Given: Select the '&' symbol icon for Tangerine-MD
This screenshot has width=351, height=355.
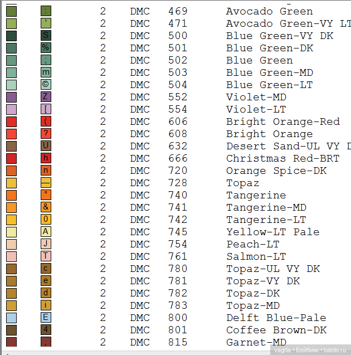Looking at the screenshot, I should pos(46,207).
